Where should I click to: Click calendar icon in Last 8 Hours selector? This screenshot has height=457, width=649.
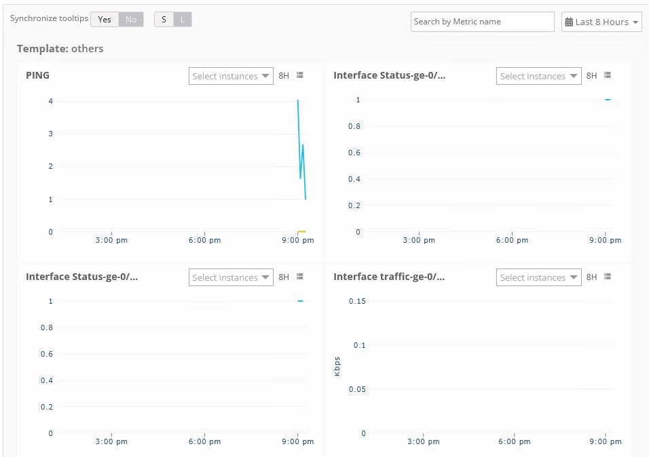569,22
